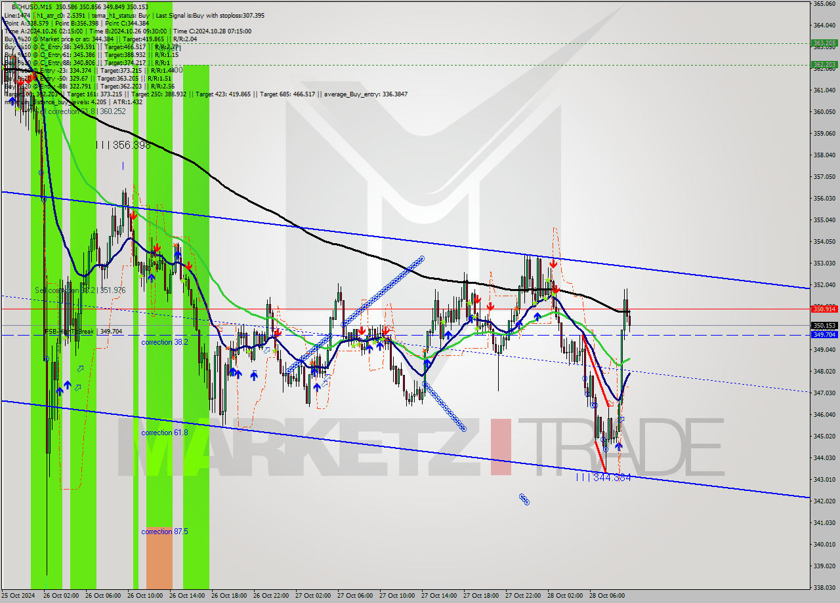Click the 'ATR:1.432' value
Image resolution: width=840 pixels, height=603 pixels.
coord(127,102)
